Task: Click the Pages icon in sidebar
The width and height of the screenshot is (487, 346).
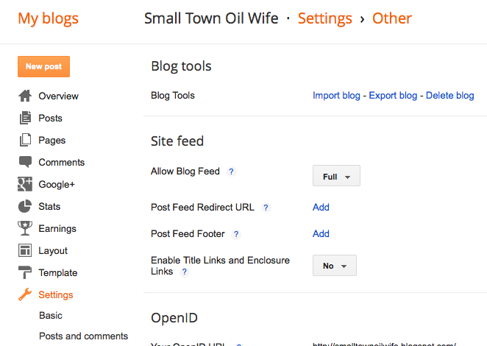Action: pos(25,140)
